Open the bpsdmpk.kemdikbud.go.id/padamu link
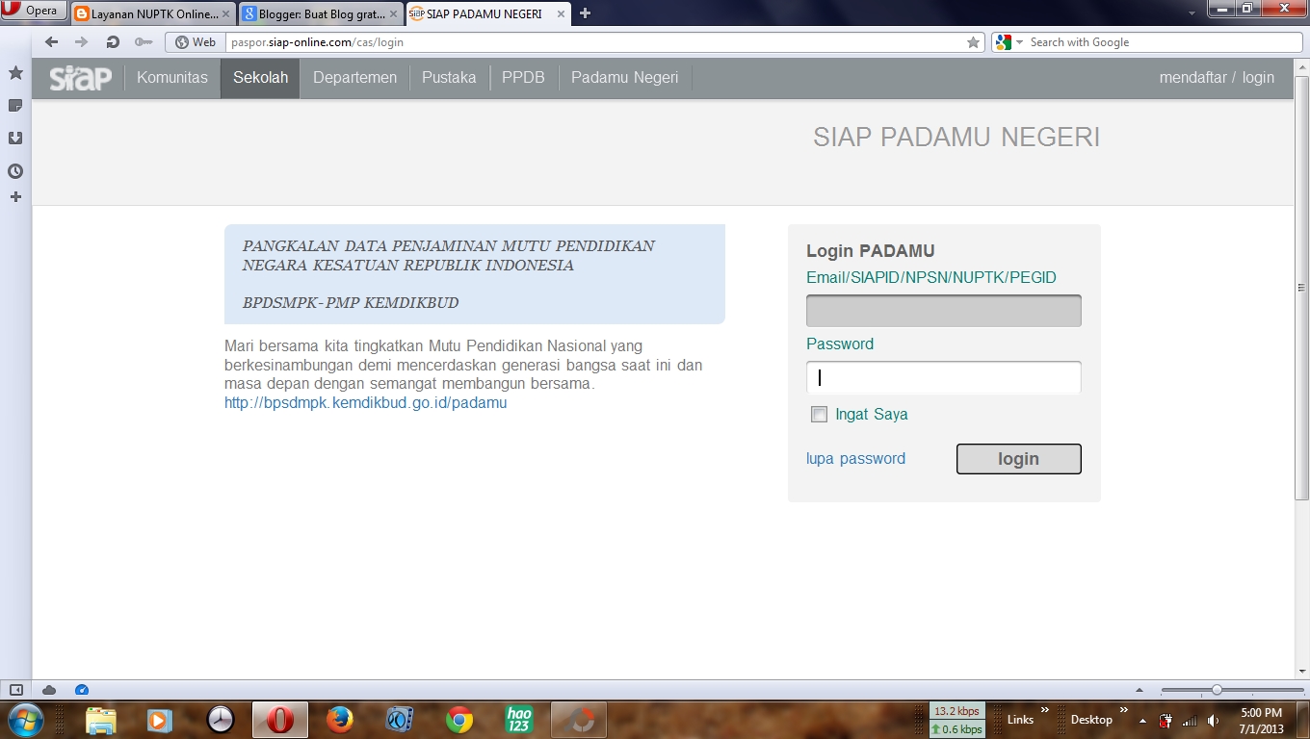The height and width of the screenshot is (739, 1310). [365, 403]
